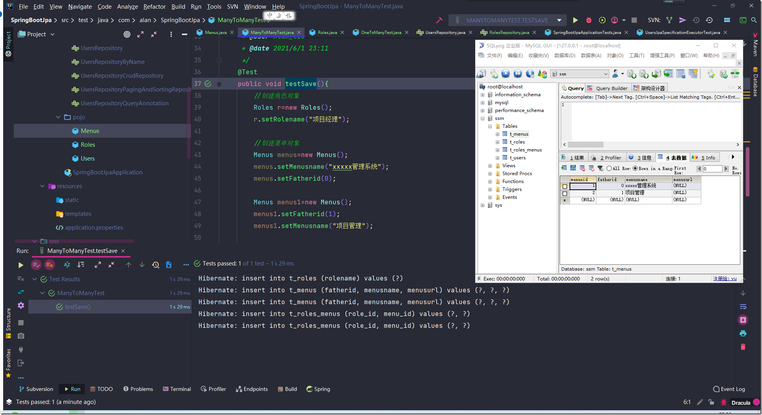762x415 pixels.
Task: Open Project panel options menu
Action: tap(171, 34)
